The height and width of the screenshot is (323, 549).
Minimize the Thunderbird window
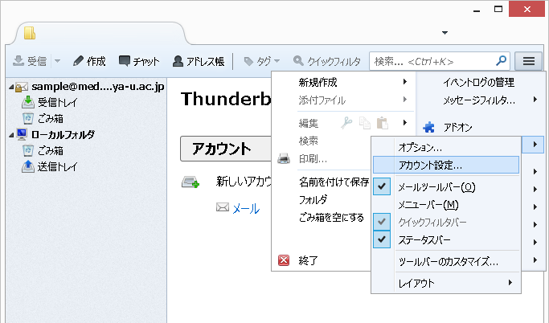coord(476,10)
